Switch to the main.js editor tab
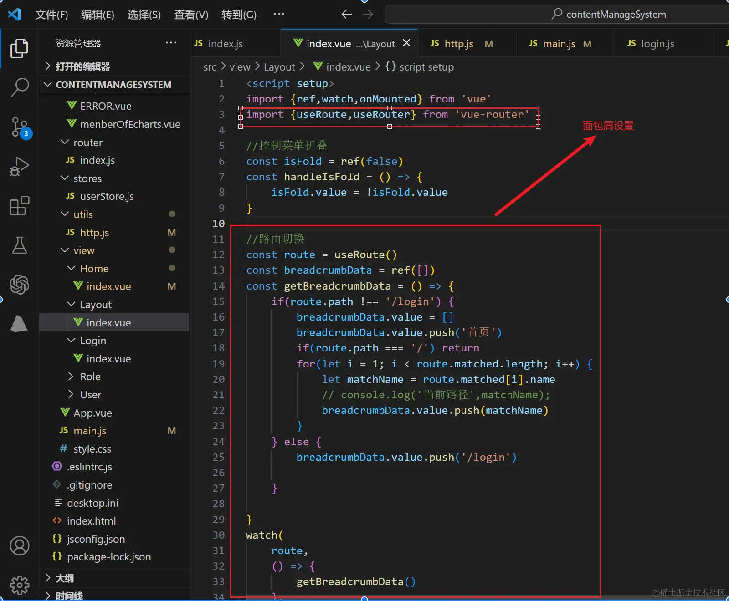This screenshot has height=601, width=729. click(559, 44)
